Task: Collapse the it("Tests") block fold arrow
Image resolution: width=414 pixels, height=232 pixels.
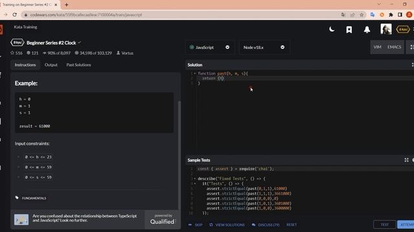Action: 195,184
